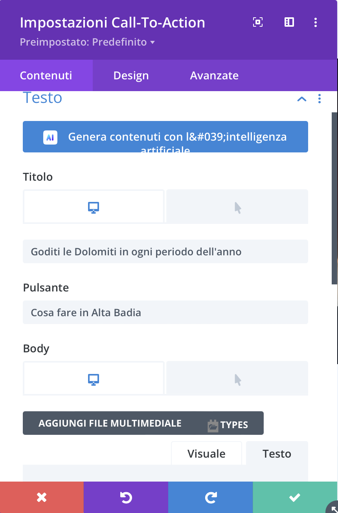Switch editor to Visuale mode

coord(206,454)
